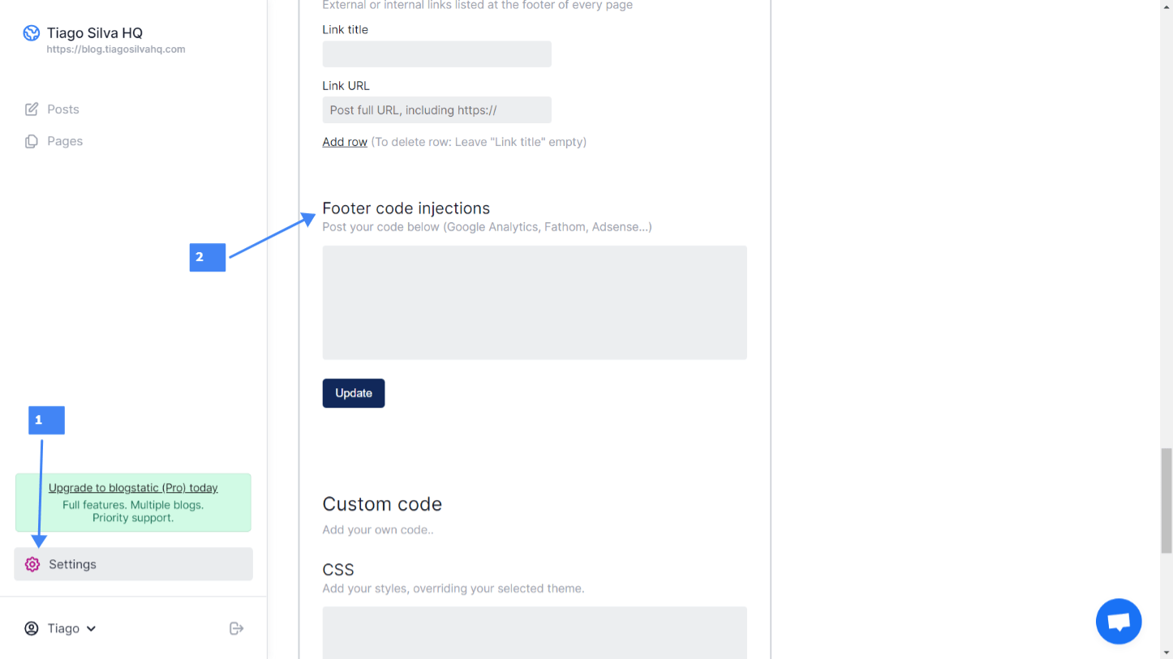Click the Pages document icon in sidebar

(32, 140)
